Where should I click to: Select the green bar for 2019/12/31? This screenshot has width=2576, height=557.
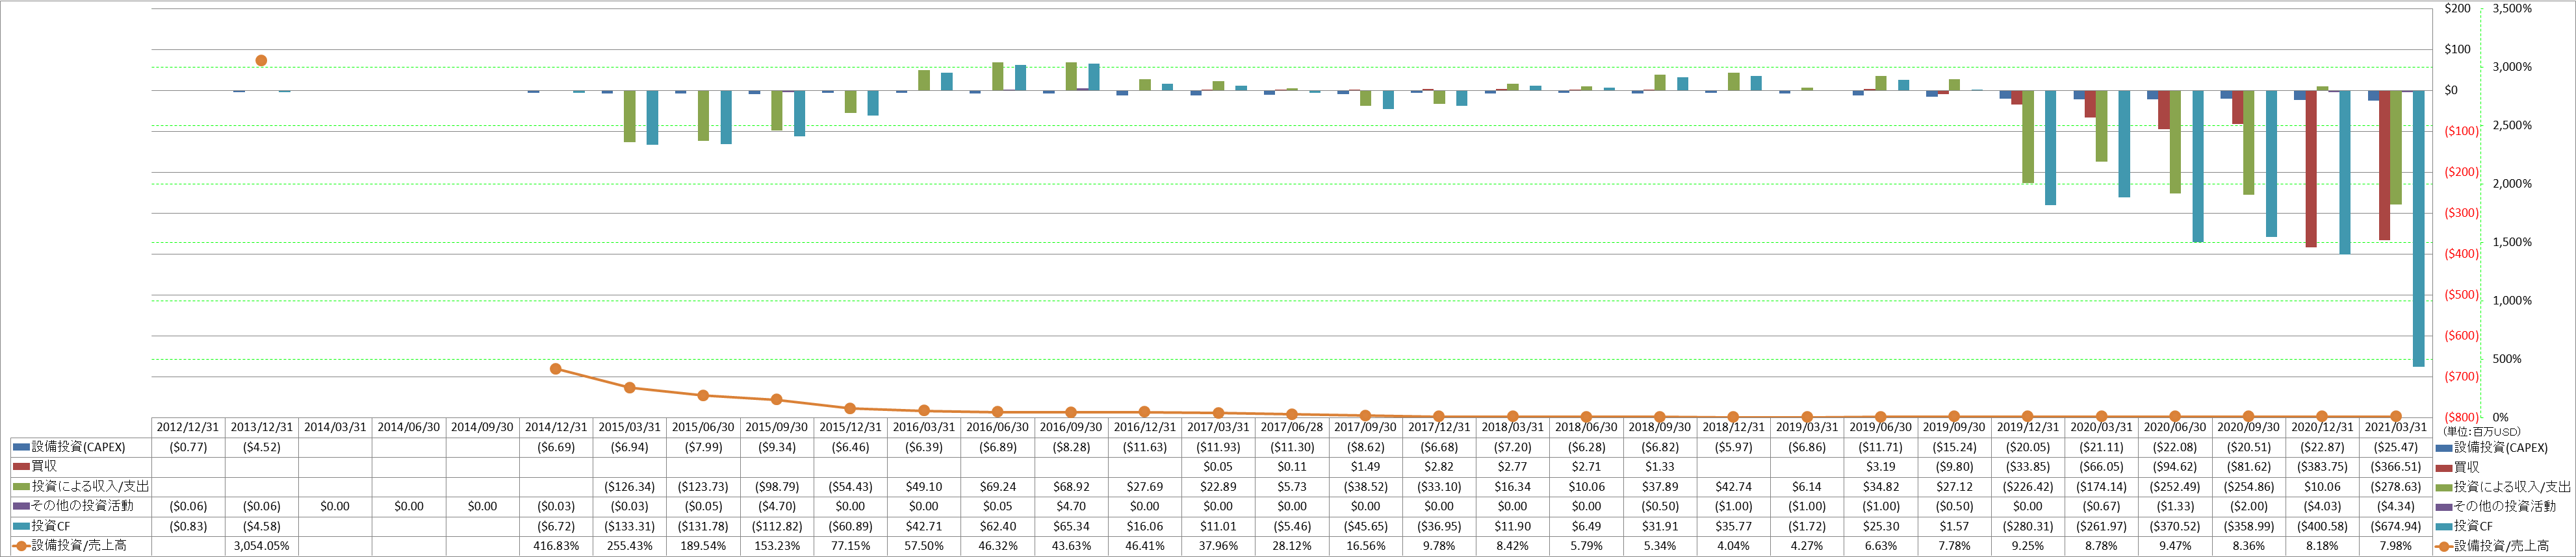(2028, 137)
